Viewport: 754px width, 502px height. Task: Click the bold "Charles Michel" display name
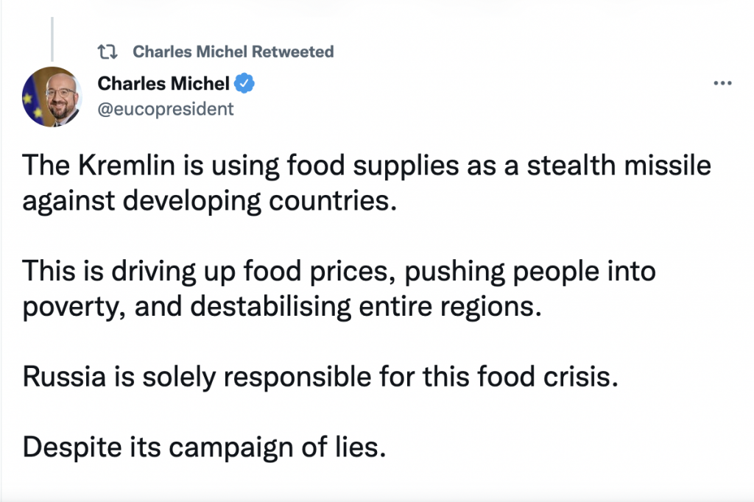click(x=163, y=85)
